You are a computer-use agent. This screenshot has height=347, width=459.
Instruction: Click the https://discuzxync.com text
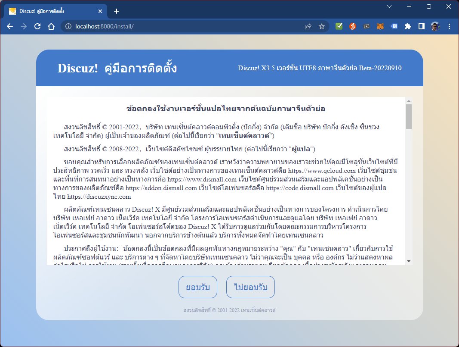click(99, 197)
